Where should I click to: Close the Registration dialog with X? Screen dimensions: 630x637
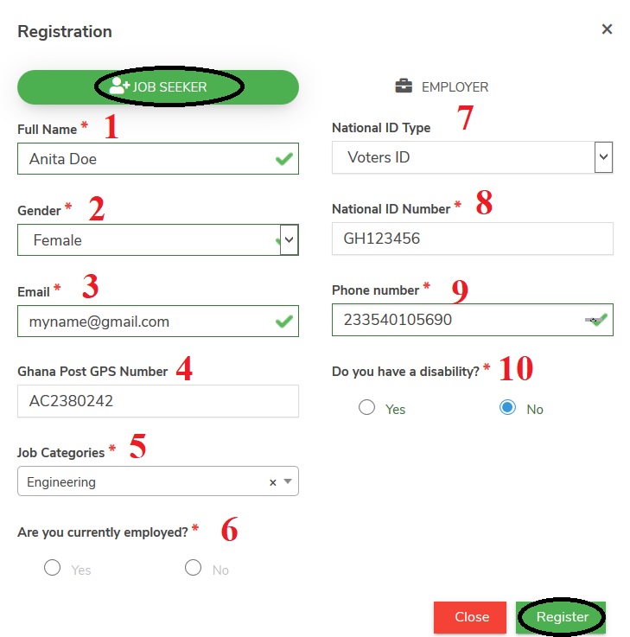pos(607,29)
